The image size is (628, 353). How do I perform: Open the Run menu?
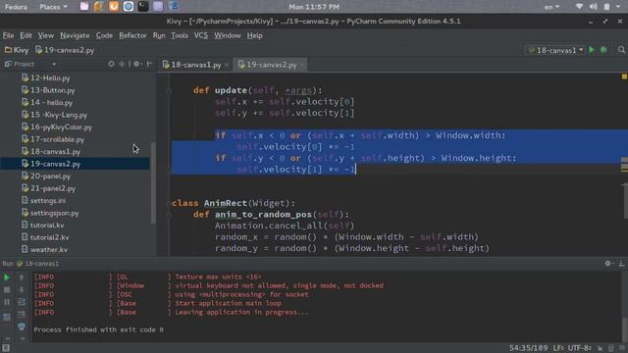click(159, 35)
